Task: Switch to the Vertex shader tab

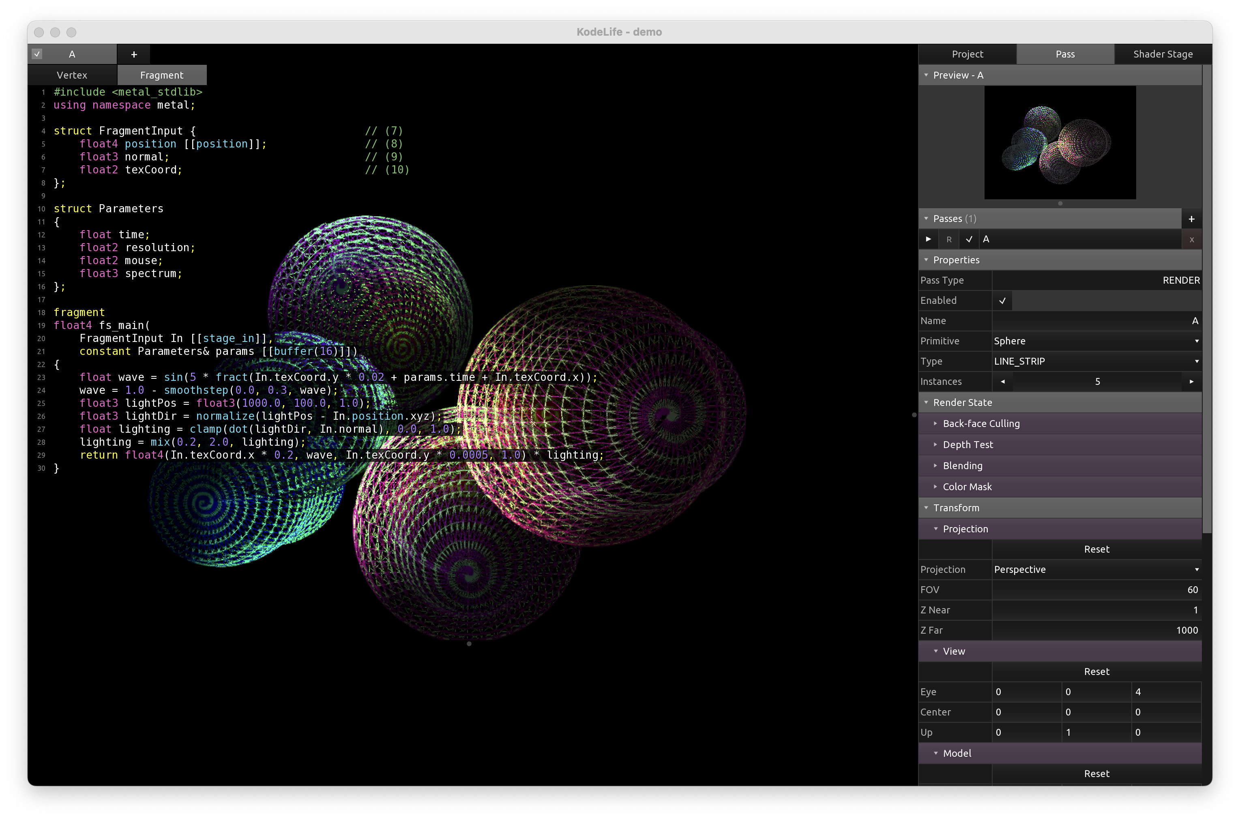Action: 72,75
